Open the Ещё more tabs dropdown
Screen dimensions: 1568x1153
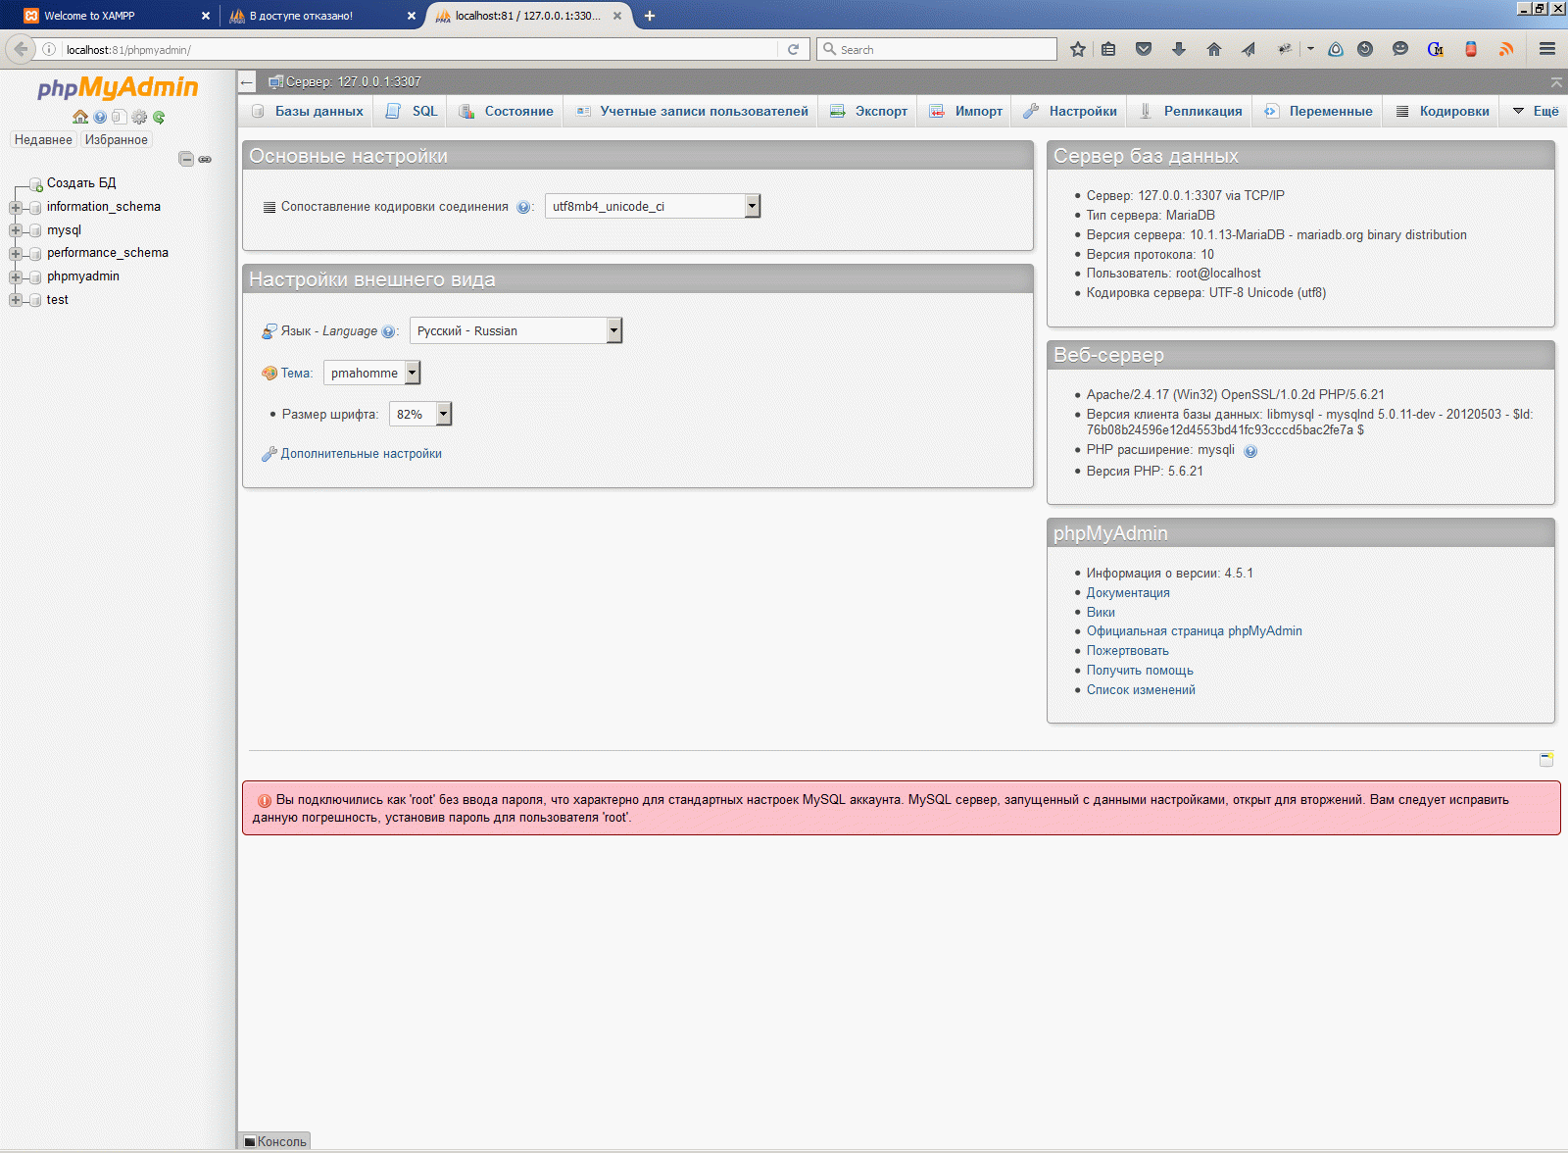(x=1536, y=111)
